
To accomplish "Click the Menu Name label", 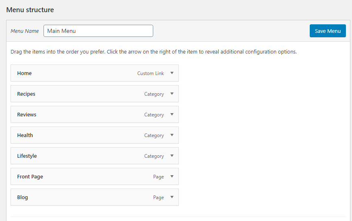I will (25, 31).
